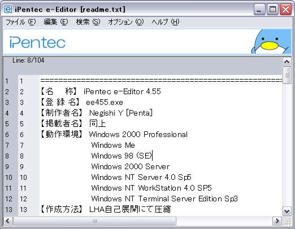Click the text Windows 2000 Server

point(131,167)
